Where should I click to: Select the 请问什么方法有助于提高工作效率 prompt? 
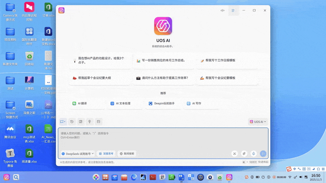[164, 78]
